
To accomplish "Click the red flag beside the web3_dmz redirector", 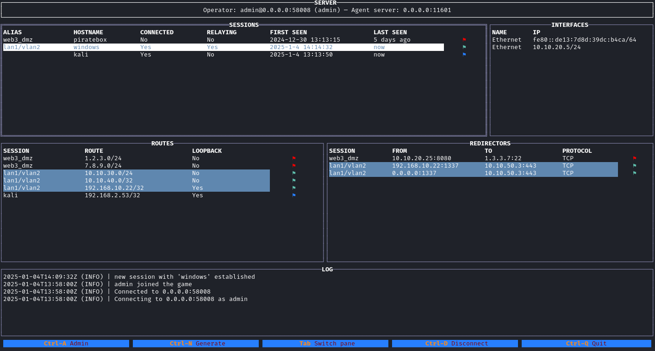I will [x=634, y=158].
